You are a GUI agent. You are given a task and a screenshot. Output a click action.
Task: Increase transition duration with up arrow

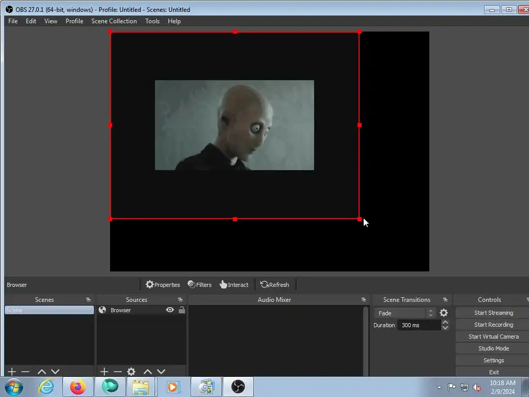tap(445, 323)
